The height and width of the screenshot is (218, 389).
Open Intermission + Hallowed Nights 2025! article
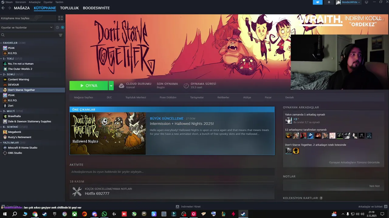click(182, 124)
